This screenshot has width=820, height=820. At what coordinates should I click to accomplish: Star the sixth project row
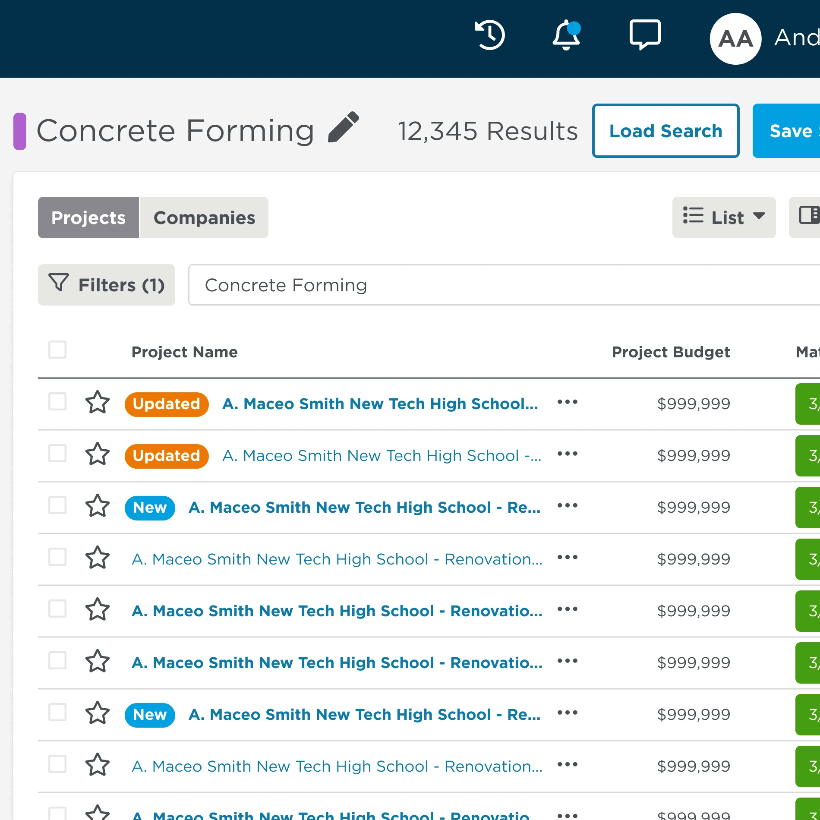tap(98, 661)
